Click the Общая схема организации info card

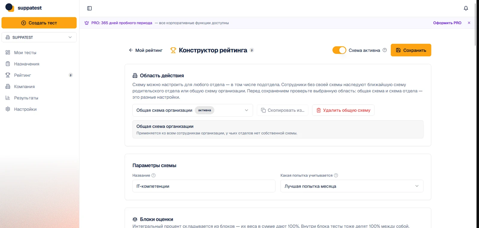point(278,129)
